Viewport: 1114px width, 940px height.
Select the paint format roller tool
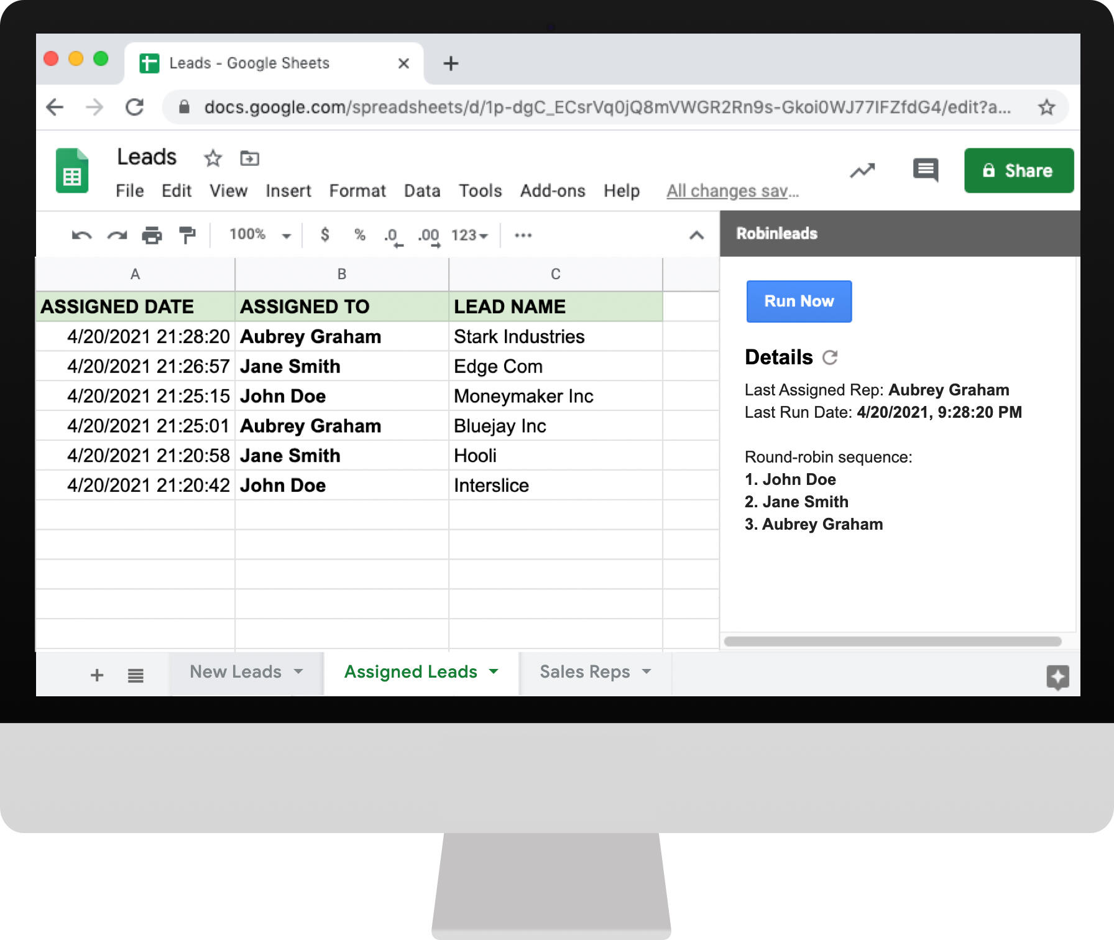[187, 235]
